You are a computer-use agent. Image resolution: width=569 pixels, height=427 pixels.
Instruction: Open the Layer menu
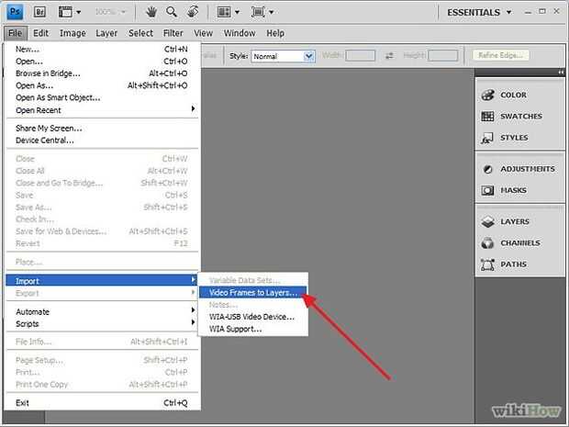106,33
